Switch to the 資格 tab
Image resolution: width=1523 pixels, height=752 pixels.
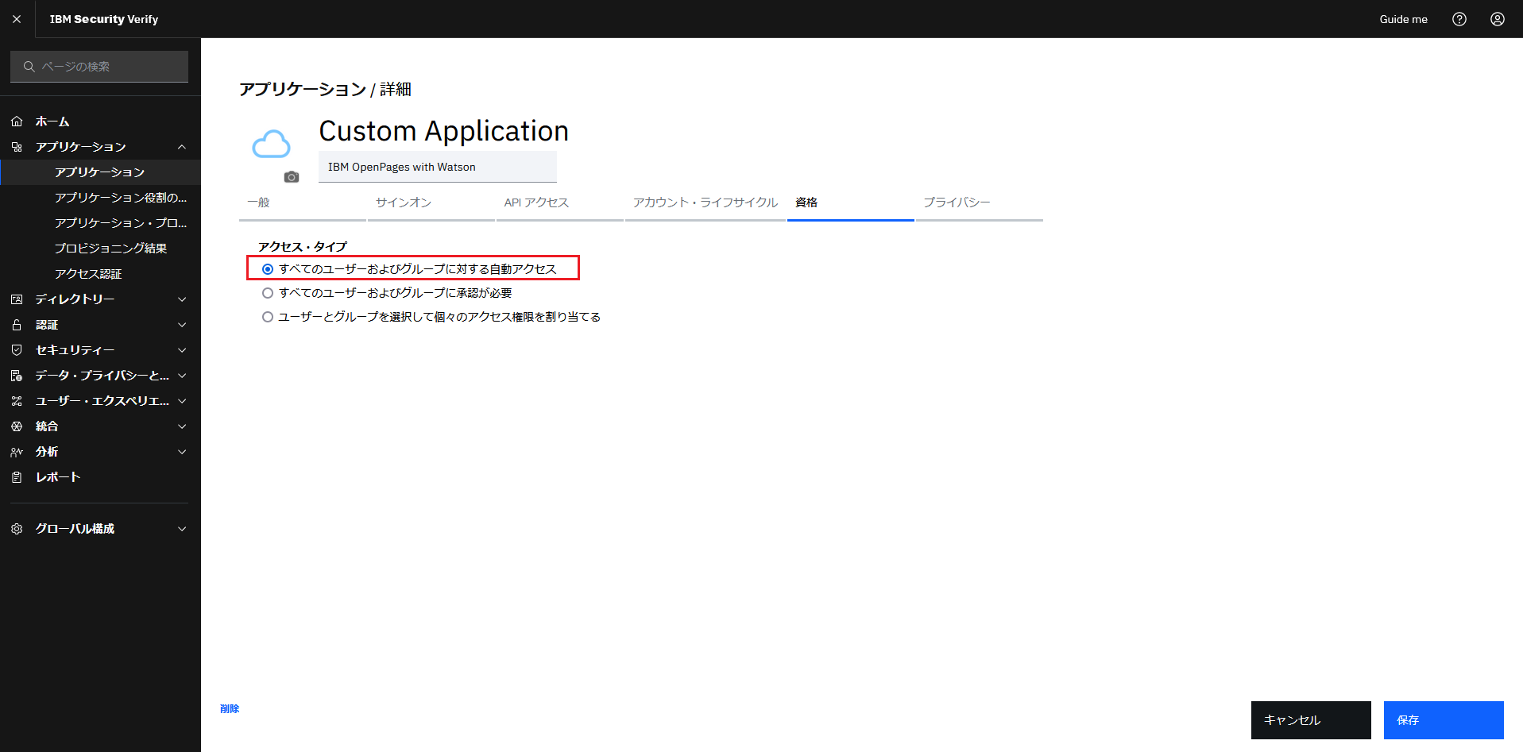tap(851, 203)
